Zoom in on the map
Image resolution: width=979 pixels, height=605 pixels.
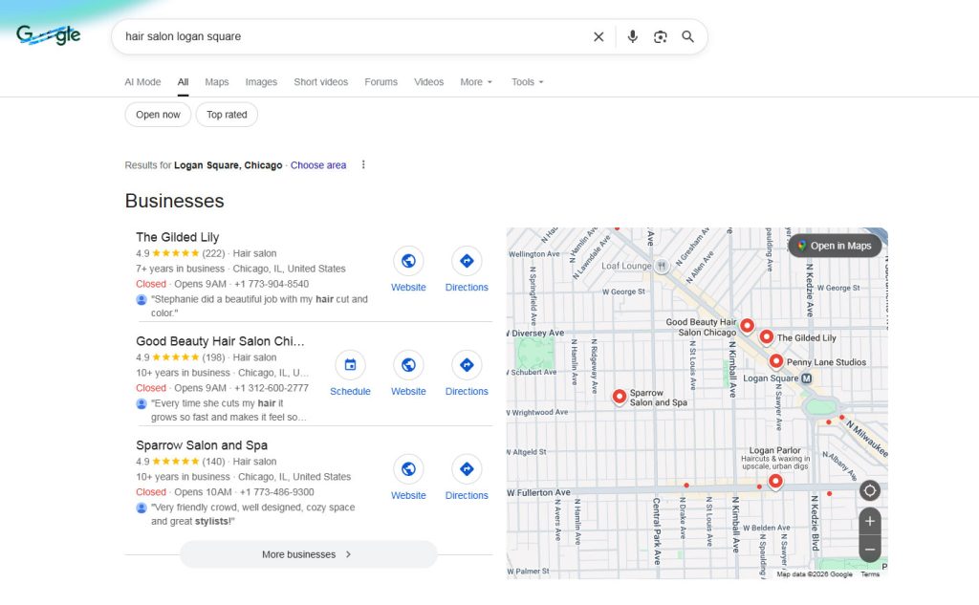pos(869,522)
